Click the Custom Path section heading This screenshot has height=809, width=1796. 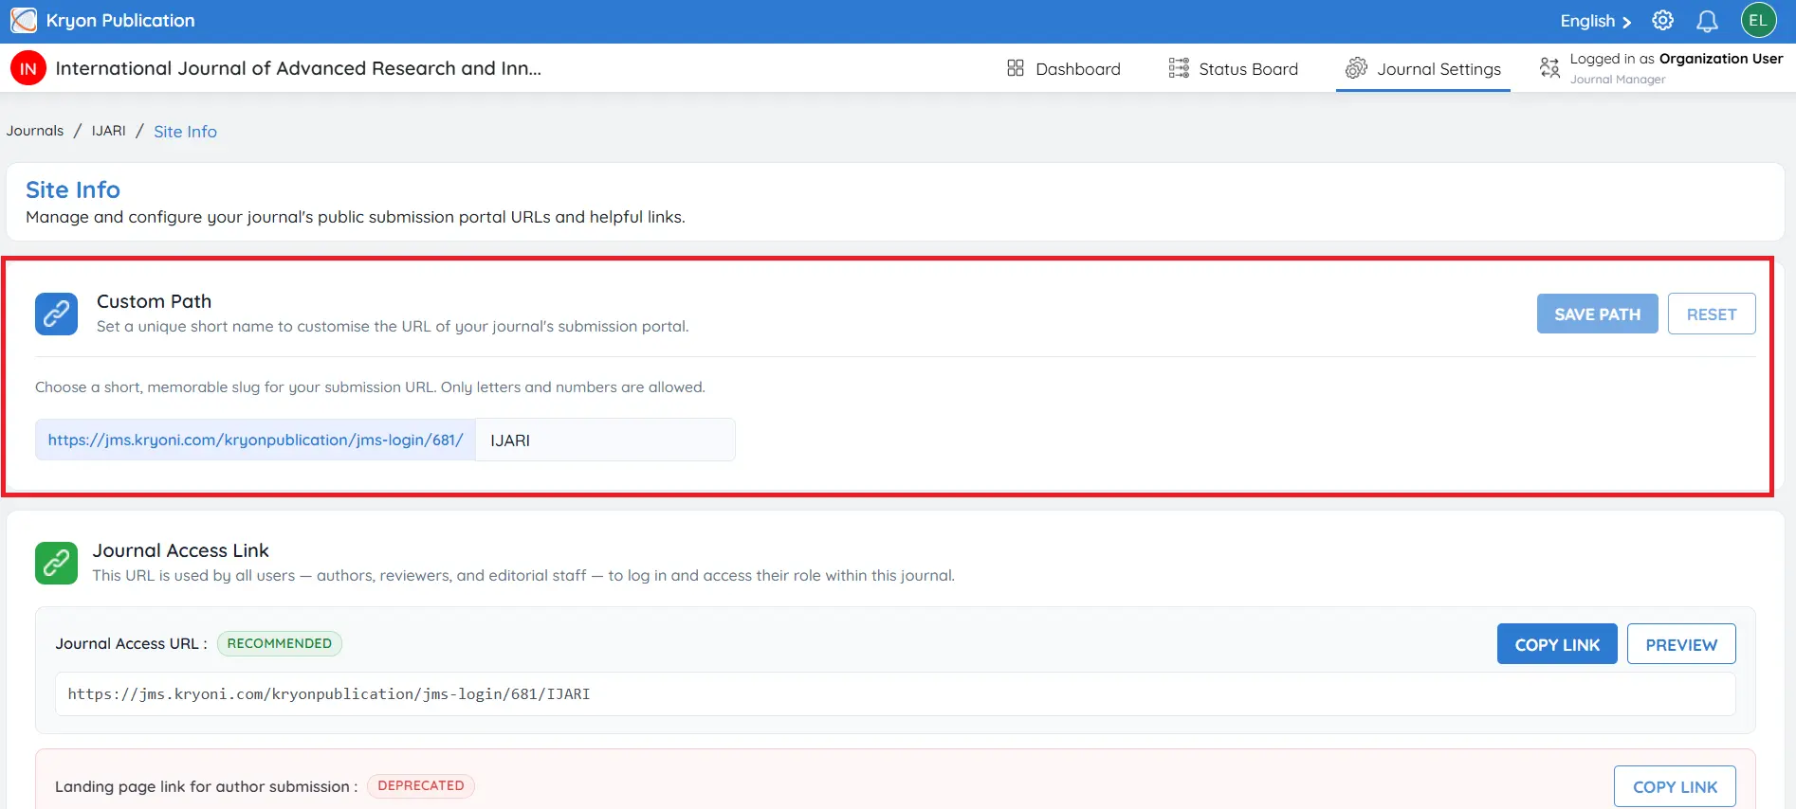[155, 301]
